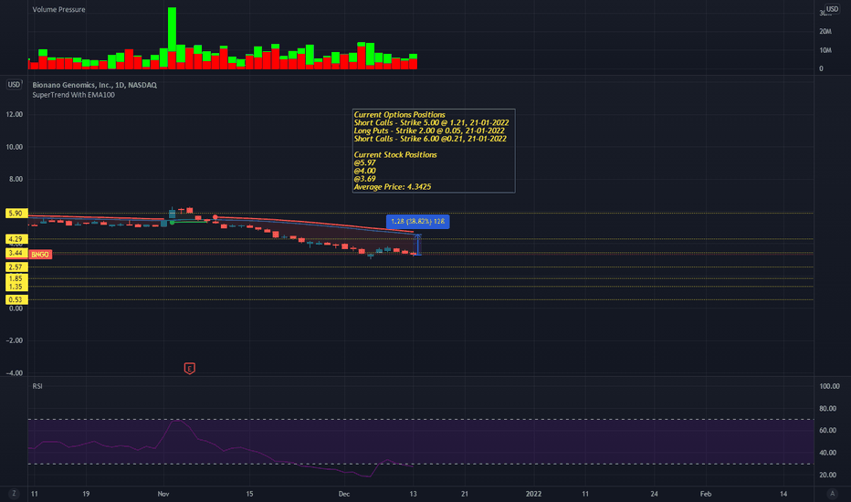Click the 'Long Puts - Strike 2.00' note line
851x502 pixels.
429,131
